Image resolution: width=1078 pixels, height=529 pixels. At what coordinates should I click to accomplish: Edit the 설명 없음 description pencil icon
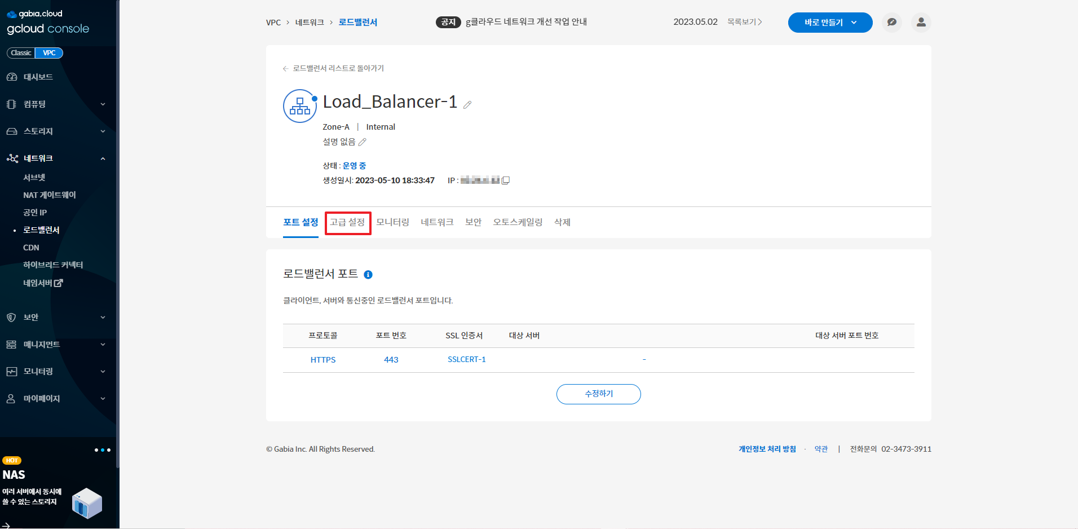point(362,142)
